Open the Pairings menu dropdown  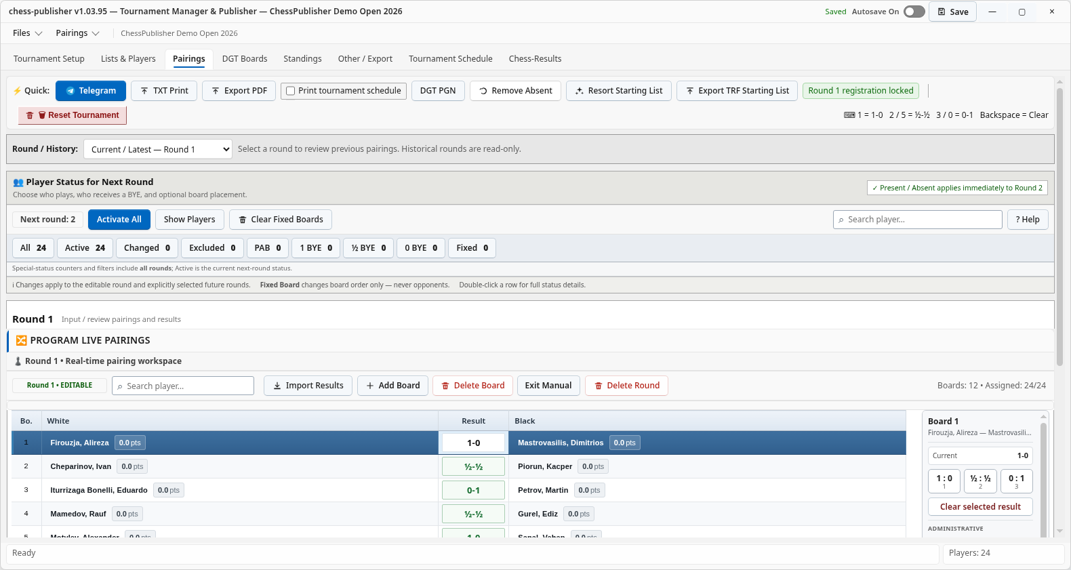77,33
